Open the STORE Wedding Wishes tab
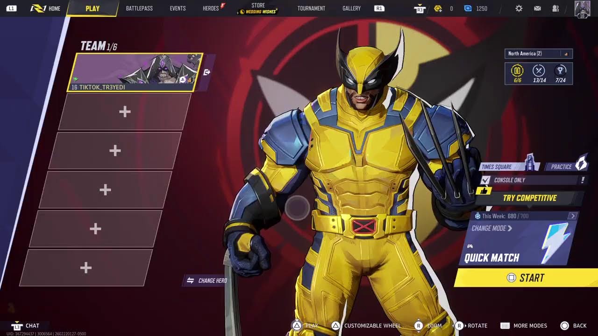The width and height of the screenshot is (598, 336). 258,8
